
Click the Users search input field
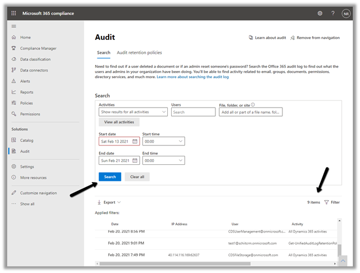tap(193, 112)
